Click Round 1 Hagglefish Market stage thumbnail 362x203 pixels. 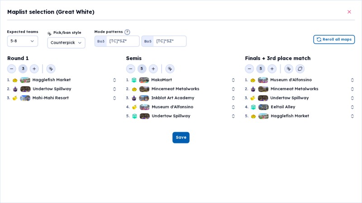(x=25, y=80)
